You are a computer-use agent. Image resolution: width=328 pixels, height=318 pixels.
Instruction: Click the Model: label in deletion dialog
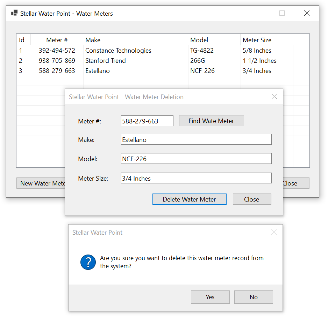[x=88, y=159]
